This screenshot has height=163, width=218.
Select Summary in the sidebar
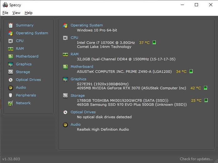[25, 25]
